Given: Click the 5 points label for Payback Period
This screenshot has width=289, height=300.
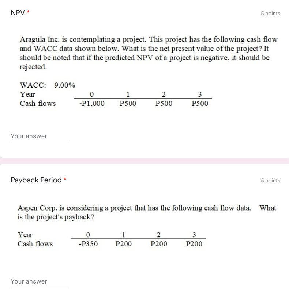Looking at the screenshot, I should tap(271, 180).
